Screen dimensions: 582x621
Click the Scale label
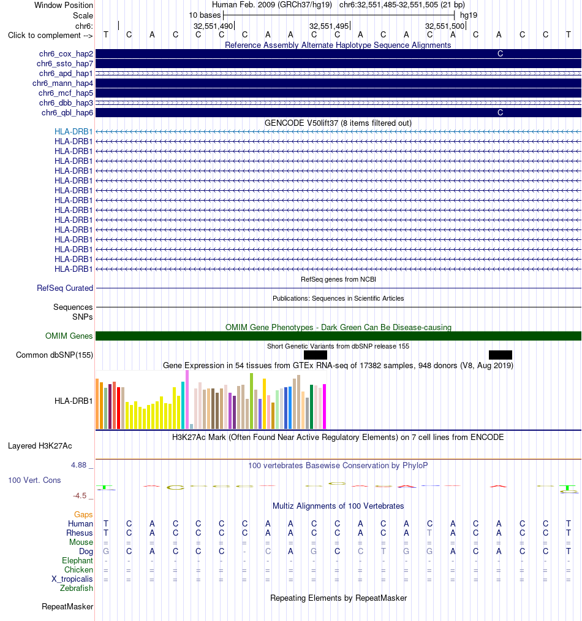pos(83,15)
